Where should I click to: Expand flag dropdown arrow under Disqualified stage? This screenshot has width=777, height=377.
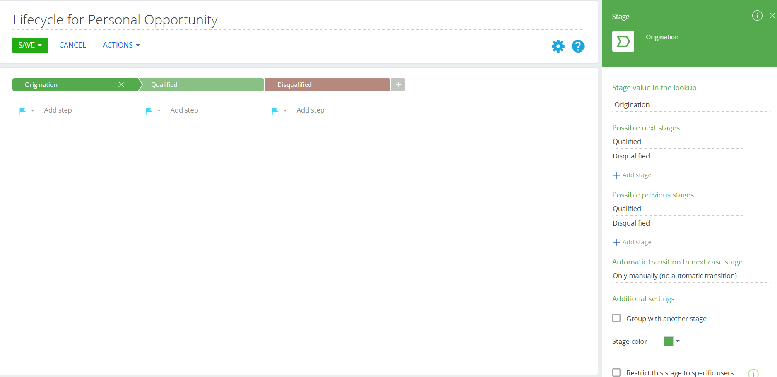coord(285,110)
